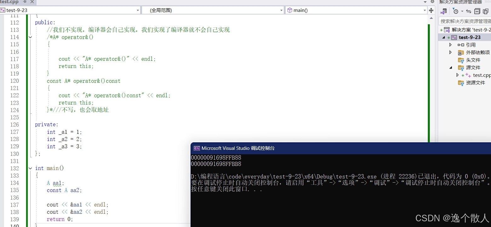Open editor tab list dropdown arrow
Image resolution: width=491 pixels, height=227 pixels.
(425, 2)
